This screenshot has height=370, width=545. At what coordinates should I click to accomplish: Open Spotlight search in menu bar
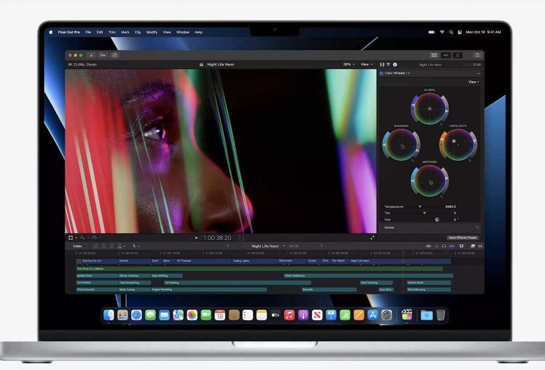(451, 32)
